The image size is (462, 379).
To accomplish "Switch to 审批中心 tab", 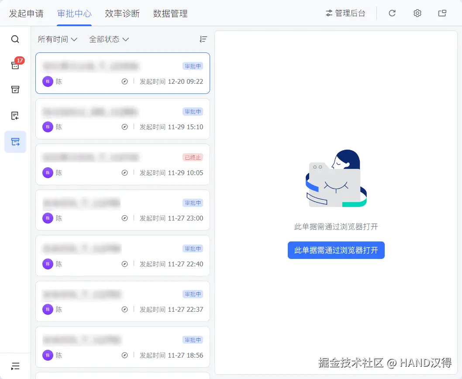I will 74,14.
